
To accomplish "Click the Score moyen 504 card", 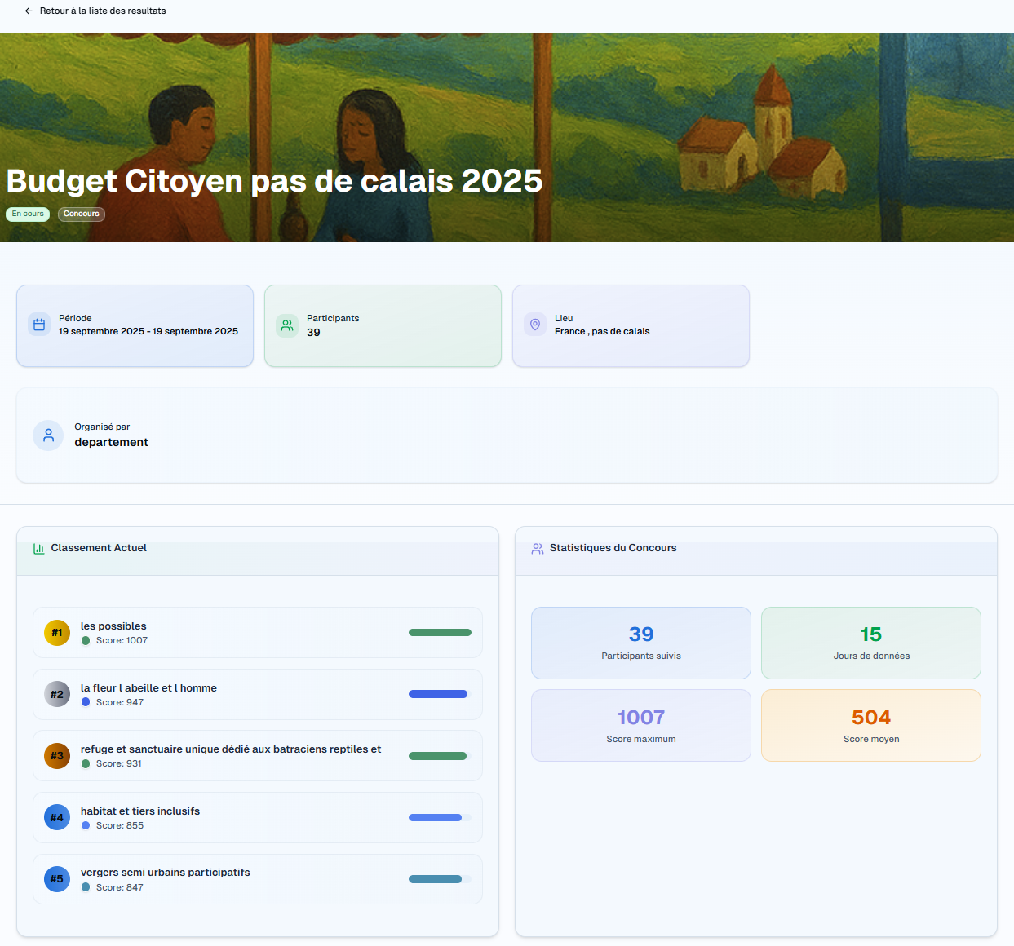I will (870, 726).
